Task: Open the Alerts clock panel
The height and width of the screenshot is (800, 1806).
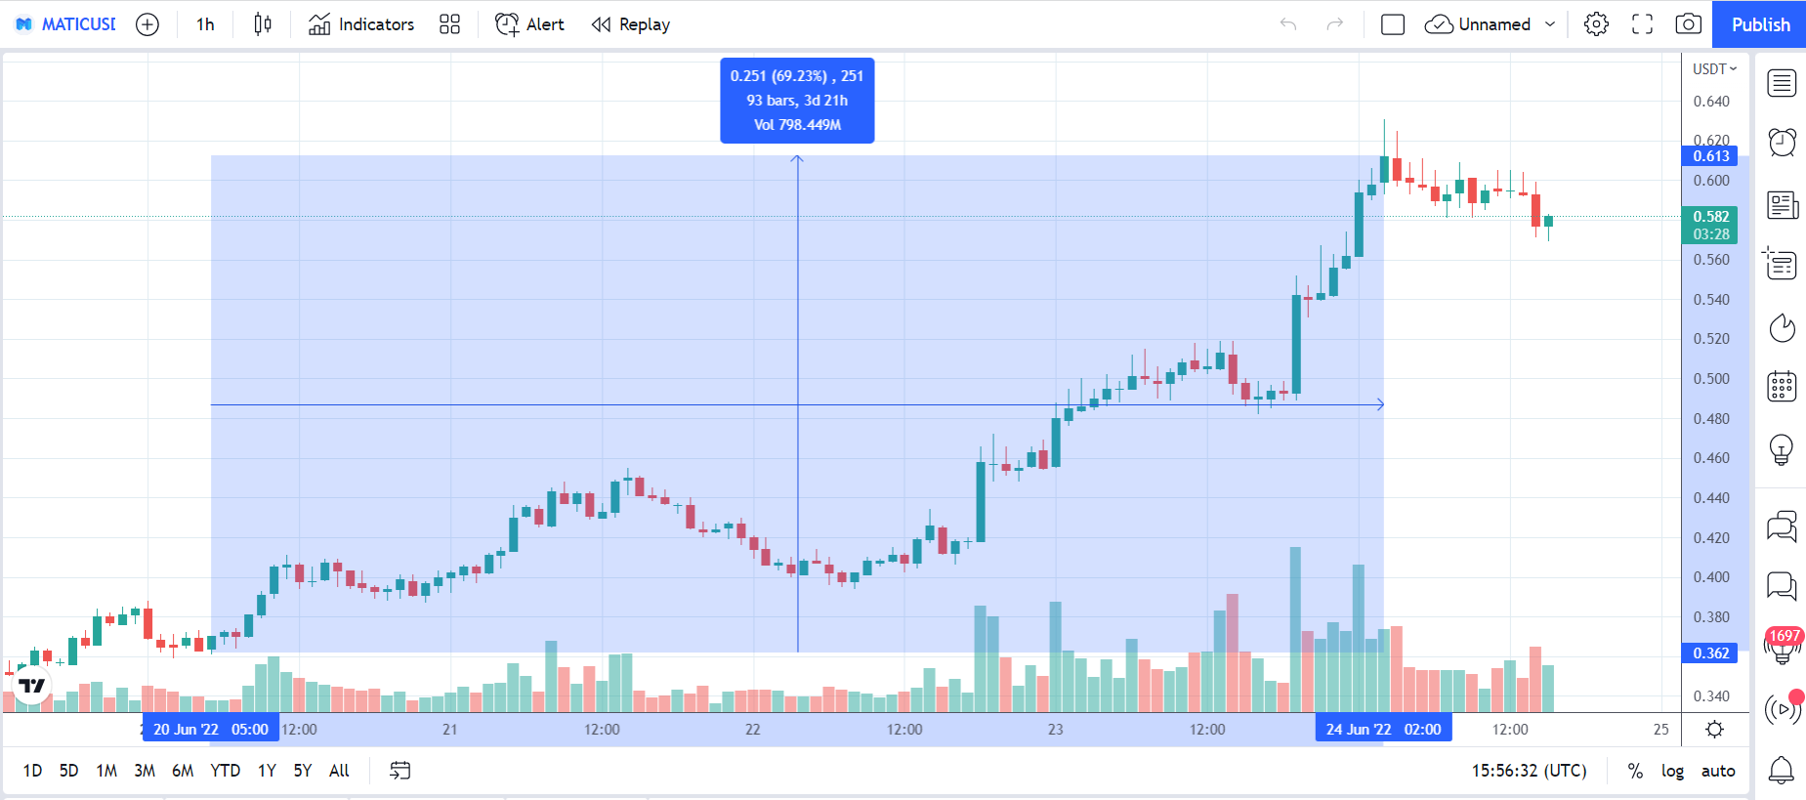Action: (1782, 143)
